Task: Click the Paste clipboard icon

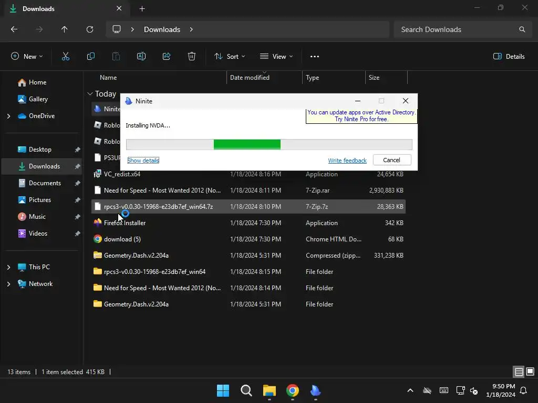Action: 116,57
